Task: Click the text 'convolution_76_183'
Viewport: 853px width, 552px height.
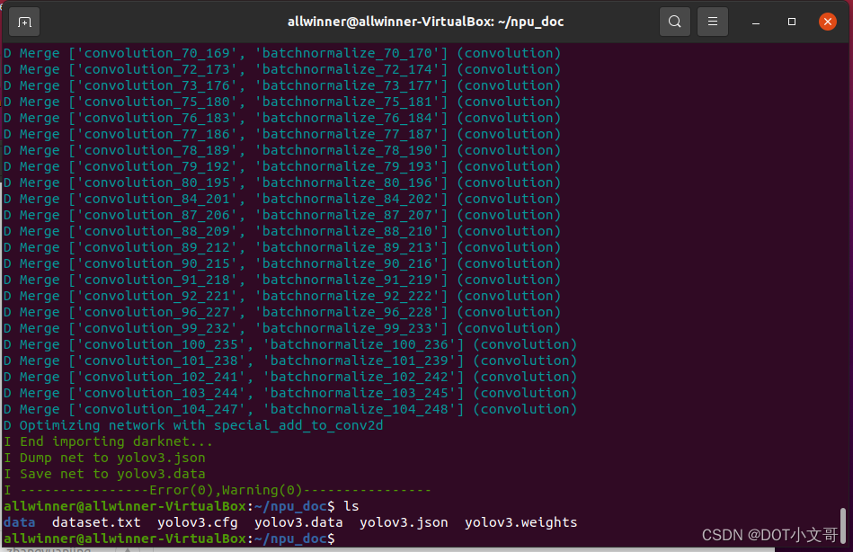Action: tap(156, 118)
